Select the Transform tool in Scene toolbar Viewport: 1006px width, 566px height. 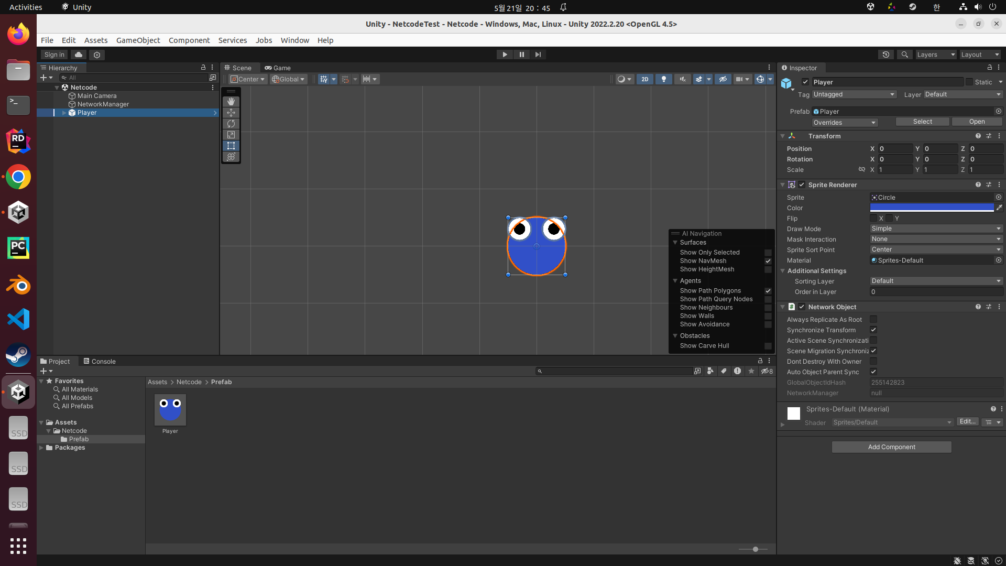pos(231,157)
